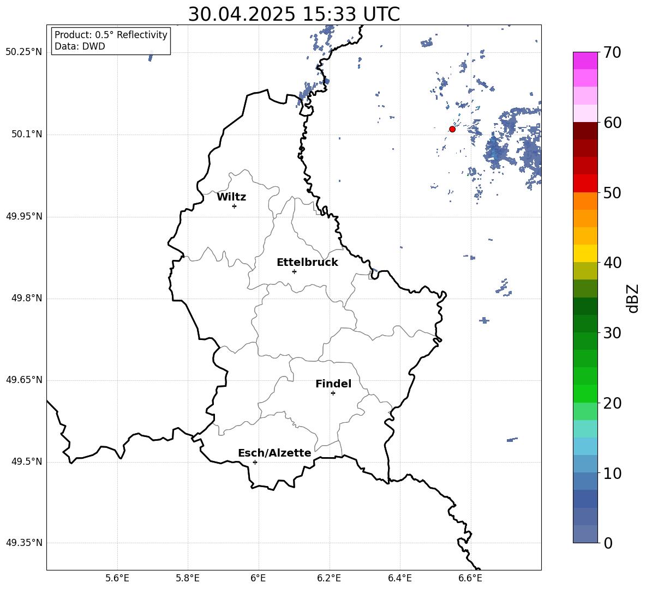Click the Ettelbruck station label

coord(307,263)
